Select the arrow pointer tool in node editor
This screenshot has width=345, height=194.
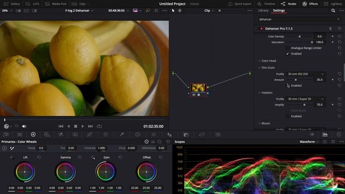(173, 11)
